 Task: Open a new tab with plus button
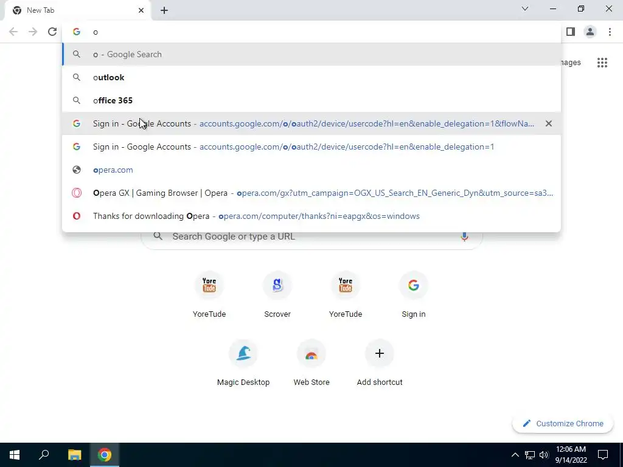[x=164, y=10]
